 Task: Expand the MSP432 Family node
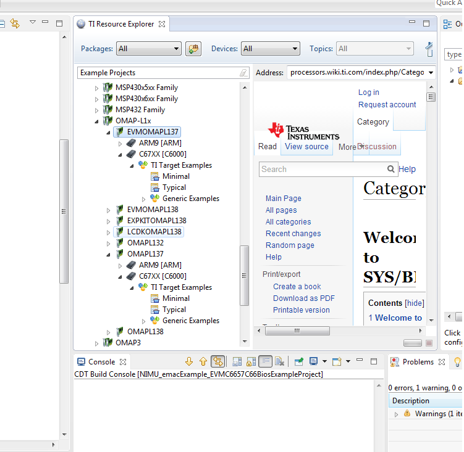(96, 110)
